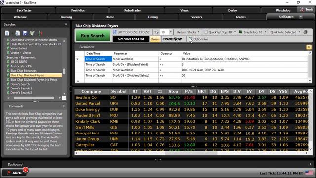Open the copy search icon in Searches toolbar
Viewport: 316px width, 178px height.
(x=18, y=33)
